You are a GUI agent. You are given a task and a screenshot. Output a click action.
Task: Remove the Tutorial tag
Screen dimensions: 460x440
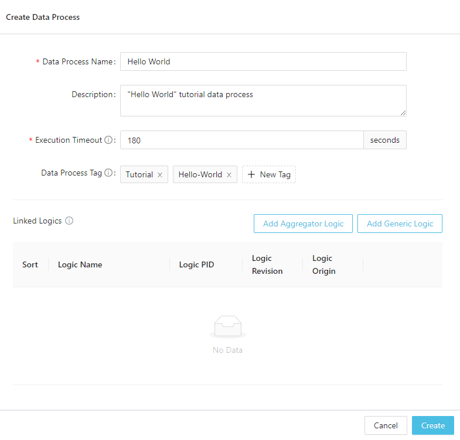tap(159, 175)
